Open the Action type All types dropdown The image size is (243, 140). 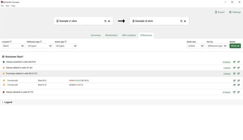point(66,46)
